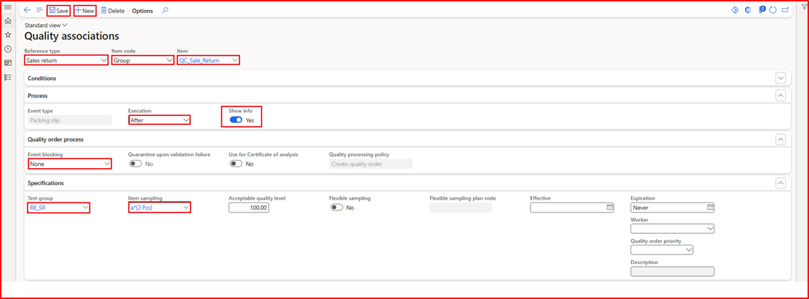The height and width of the screenshot is (299, 809).
Task: Open the Execution dropdown
Action: tap(159, 120)
